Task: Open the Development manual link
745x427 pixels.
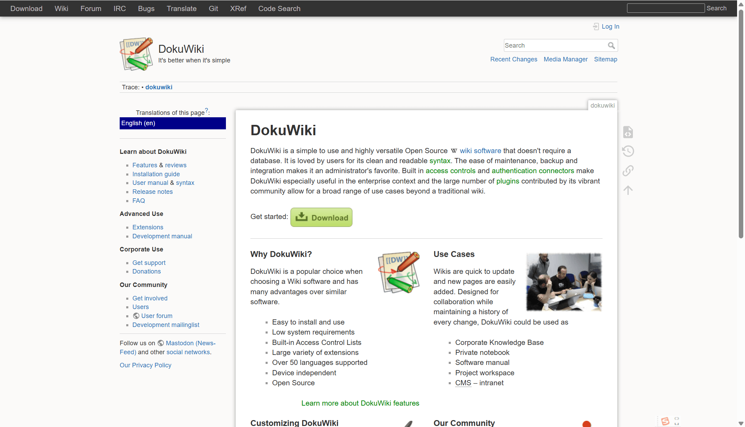Action: point(162,236)
